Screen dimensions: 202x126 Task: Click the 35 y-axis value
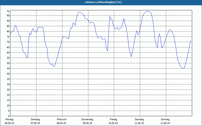point(8,79)
